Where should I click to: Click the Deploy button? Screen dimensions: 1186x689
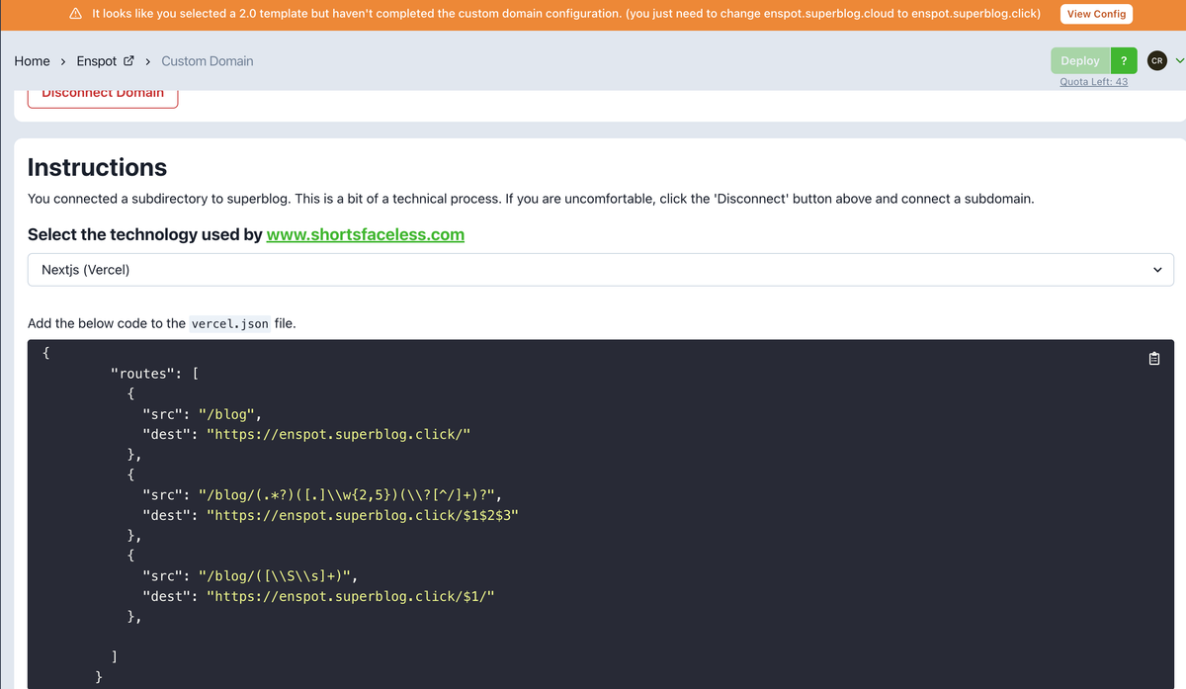[1079, 60]
